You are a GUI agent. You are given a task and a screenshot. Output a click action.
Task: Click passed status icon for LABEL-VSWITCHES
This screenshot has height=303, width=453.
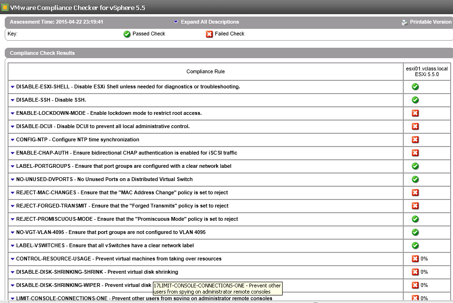[x=415, y=246]
